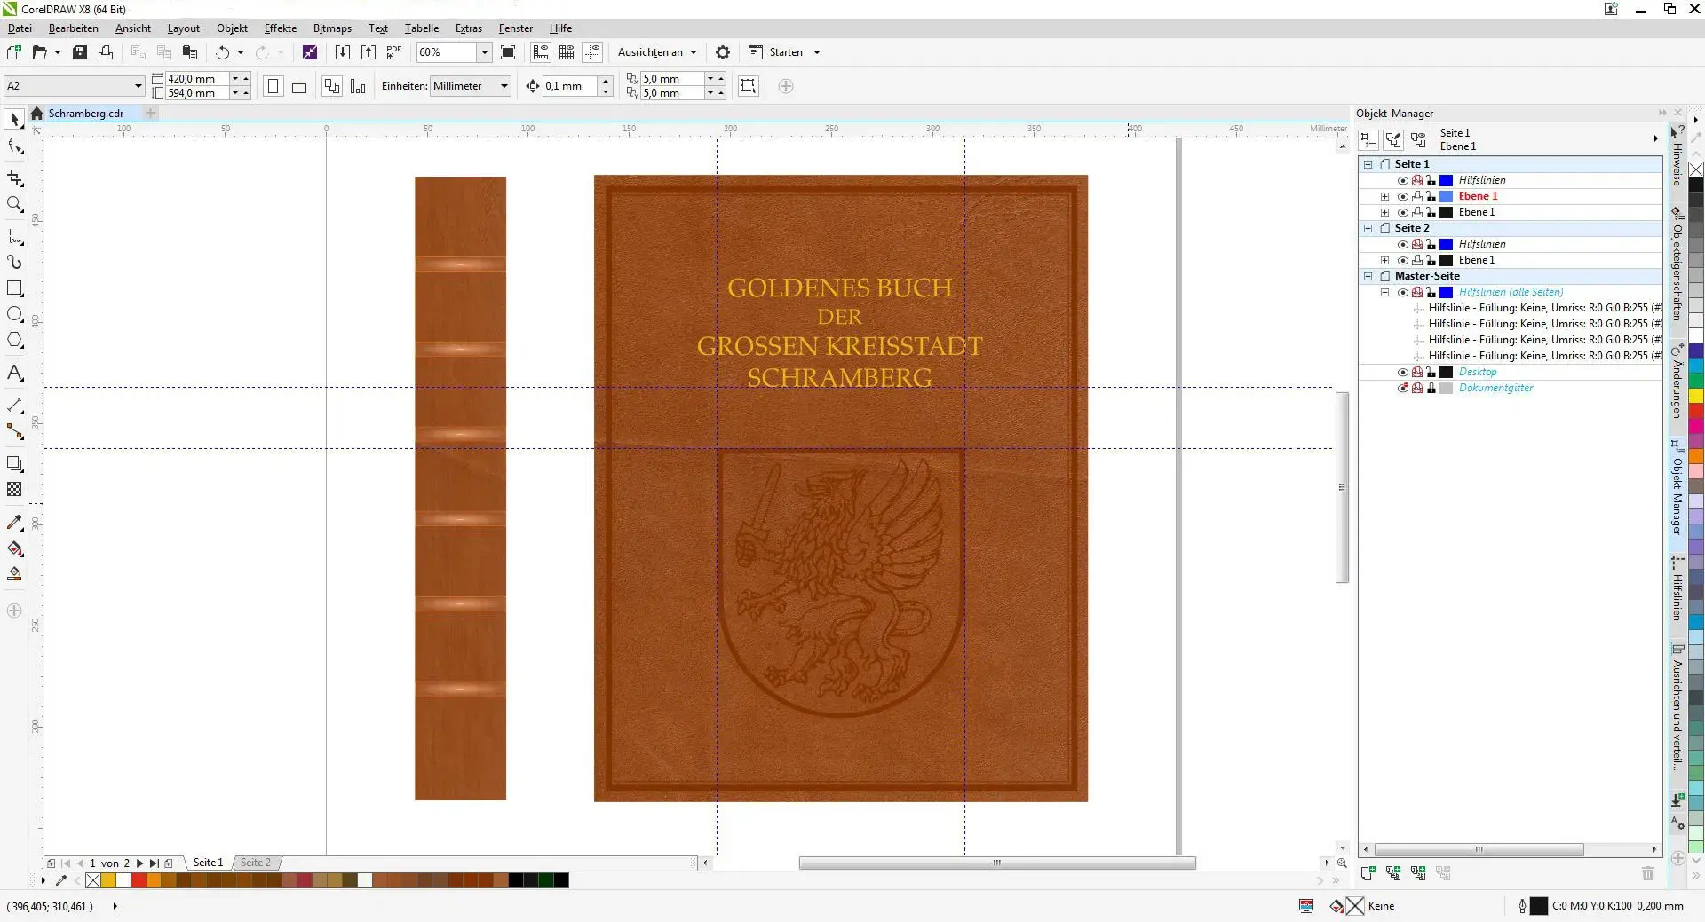Select the Smart Fill tool
The width and height of the screenshot is (1705, 922).
[x=14, y=574]
